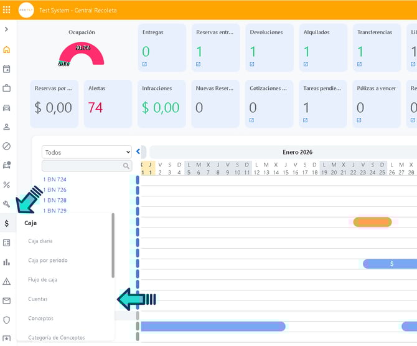Open the bar chart reports icon
Image resolution: width=417 pixels, height=346 pixels.
pos(7,262)
